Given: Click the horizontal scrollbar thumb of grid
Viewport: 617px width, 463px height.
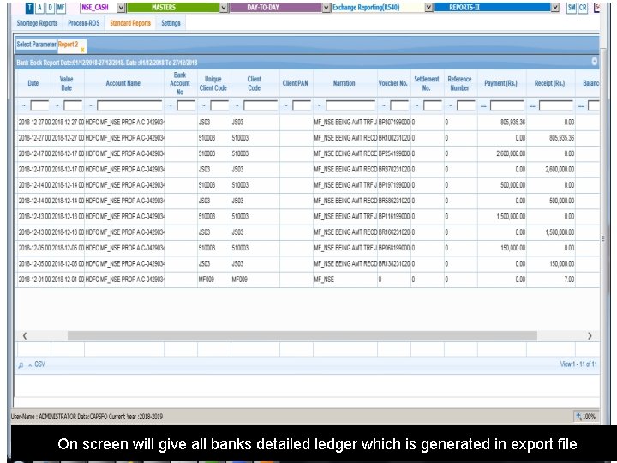Looking at the screenshot, I should 303,336.
